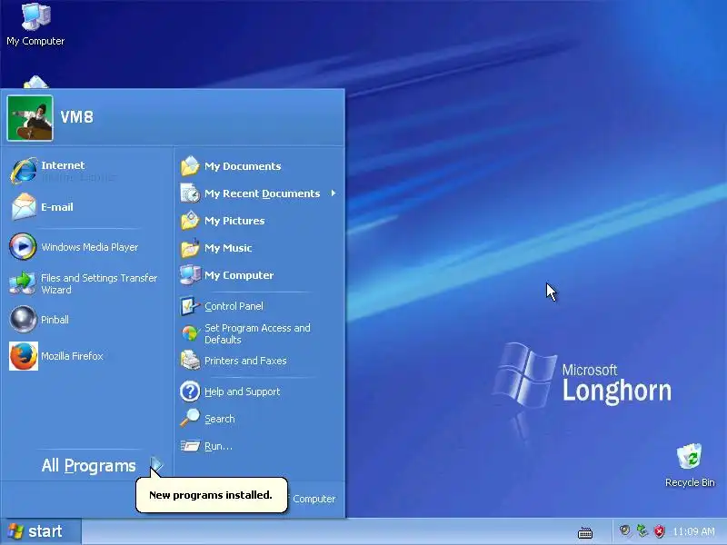
Task: Click the Run... menu text
Action: coord(218,446)
